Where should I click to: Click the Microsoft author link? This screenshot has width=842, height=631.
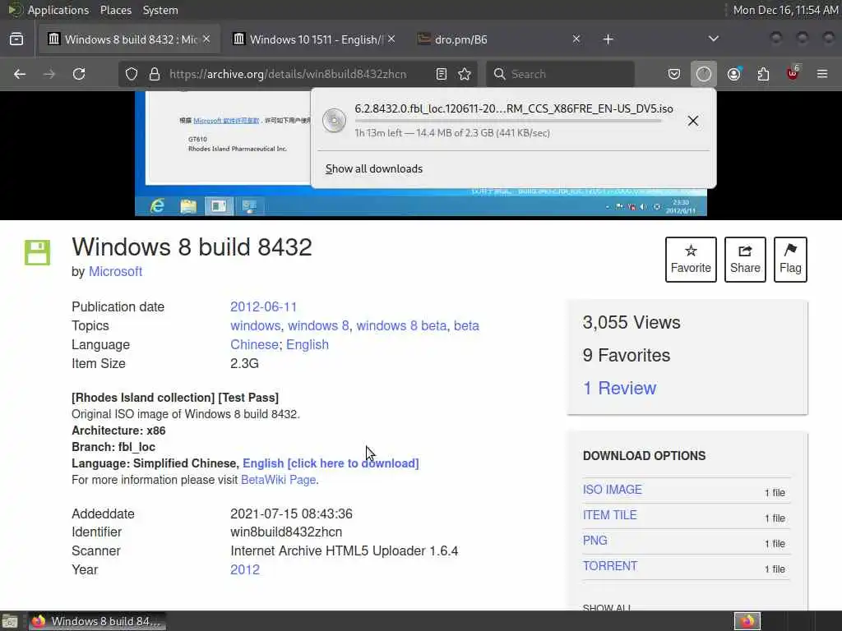point(115,271)
